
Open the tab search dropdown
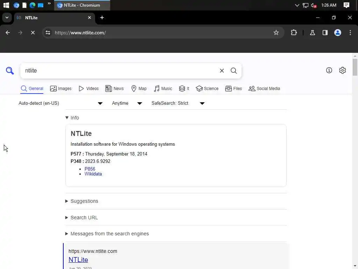pos(7,18)
